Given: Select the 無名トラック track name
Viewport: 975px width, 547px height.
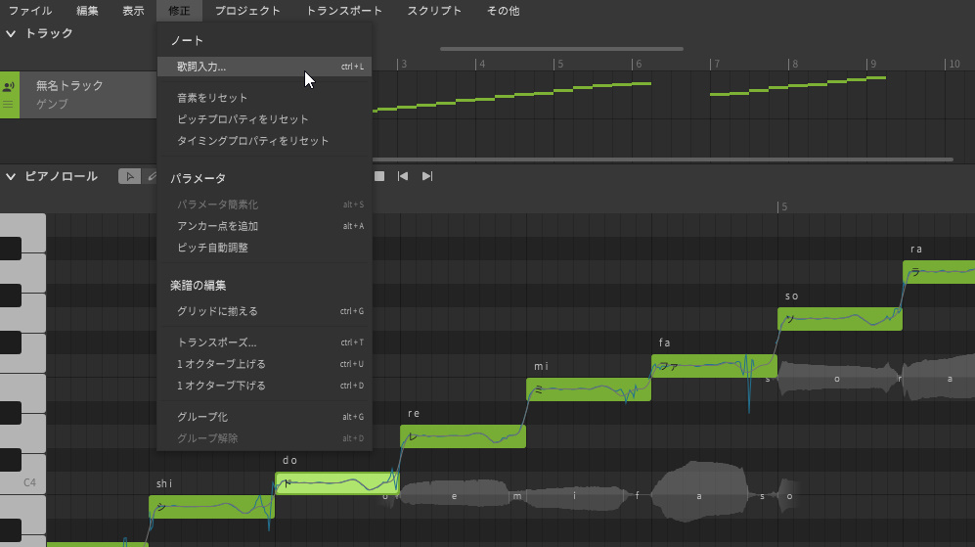Looking at the screenshot, I should (x=69, y=86).
